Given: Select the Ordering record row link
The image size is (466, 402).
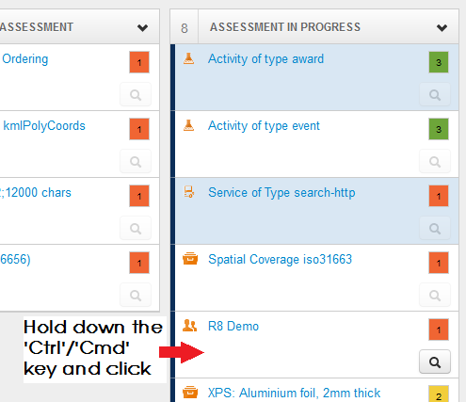Looking at the screenshot, I should [x=25, y=59].
